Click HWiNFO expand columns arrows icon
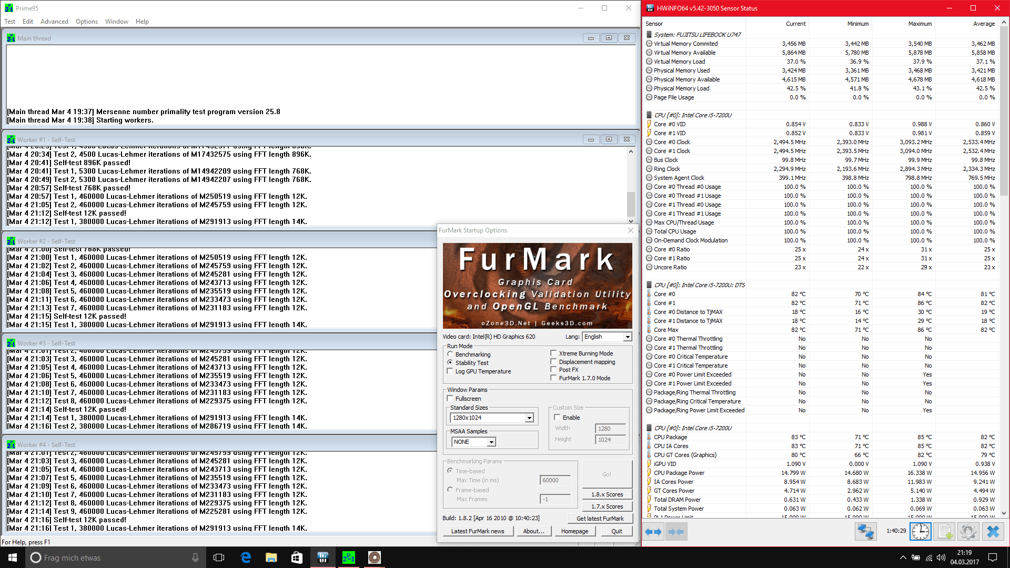The image size is (1010, 568). [x=654, y=532]
